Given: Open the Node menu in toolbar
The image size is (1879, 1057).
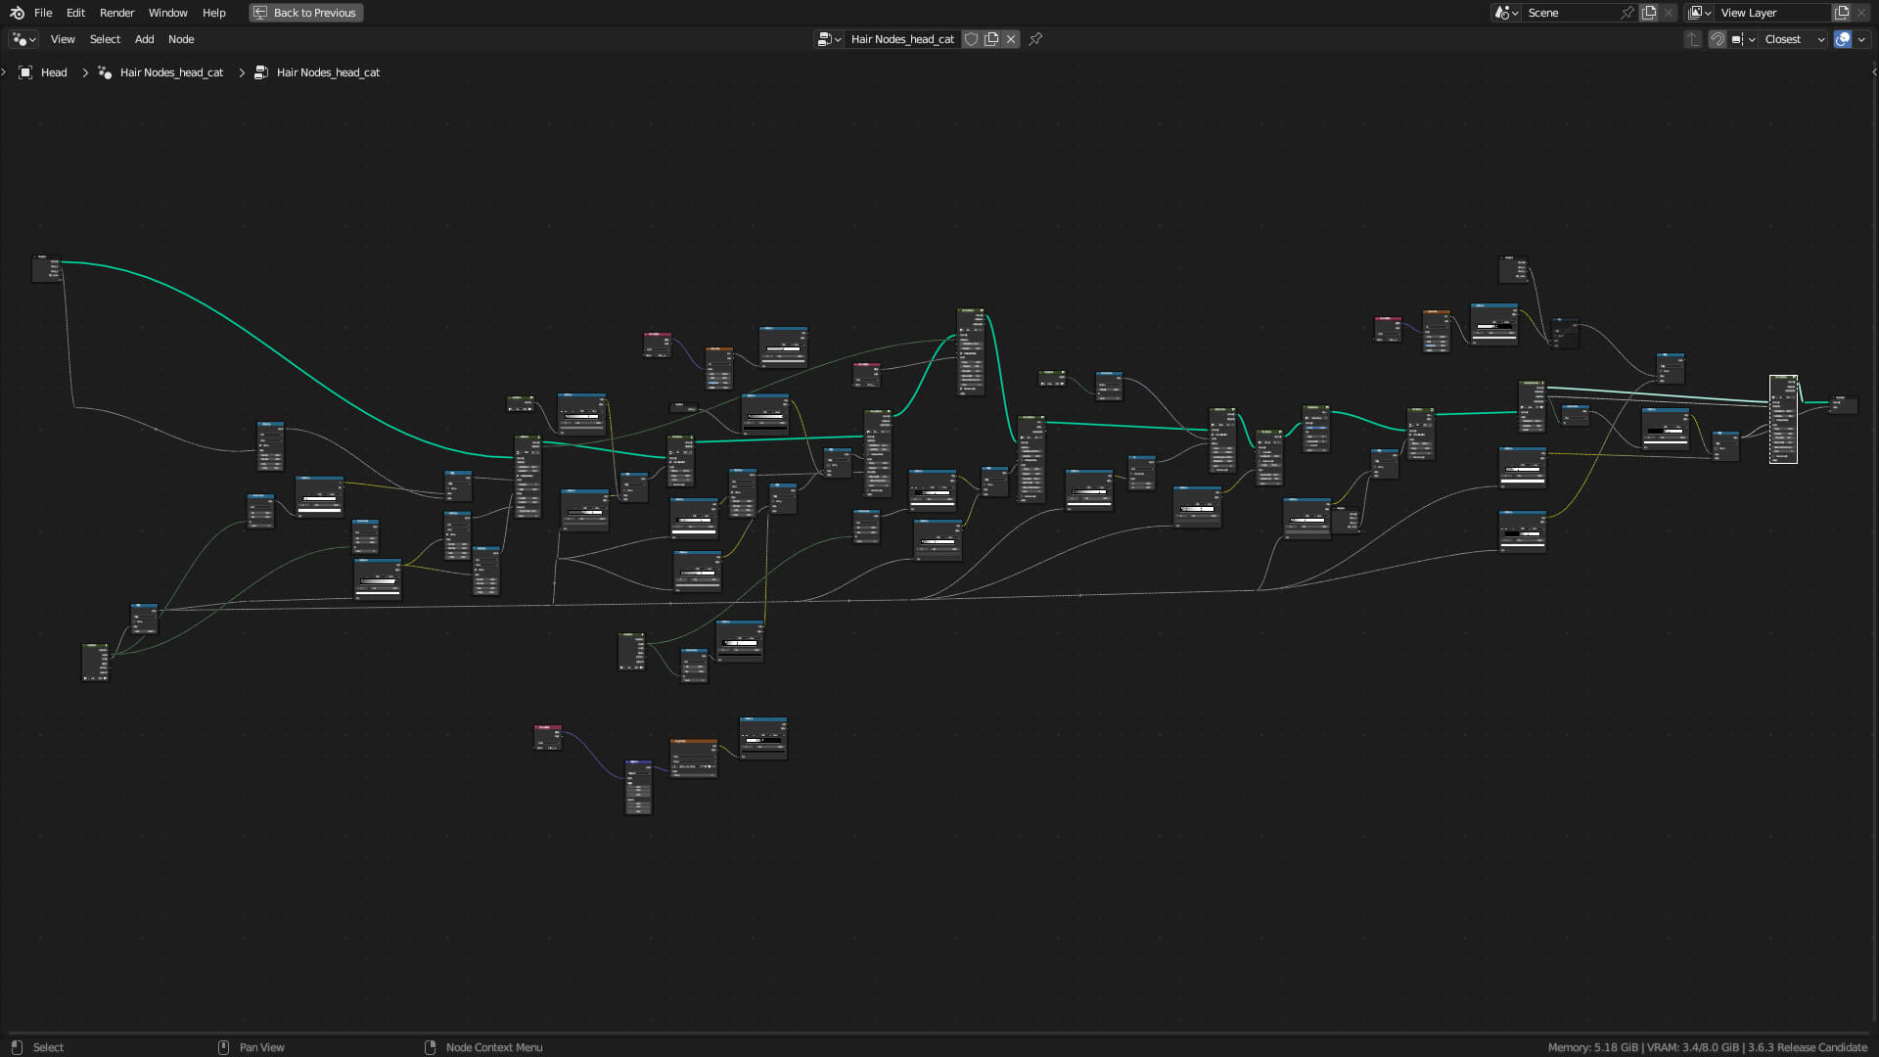Looking at the screenshot, I should pyautogui.click(x=181, y=39).
